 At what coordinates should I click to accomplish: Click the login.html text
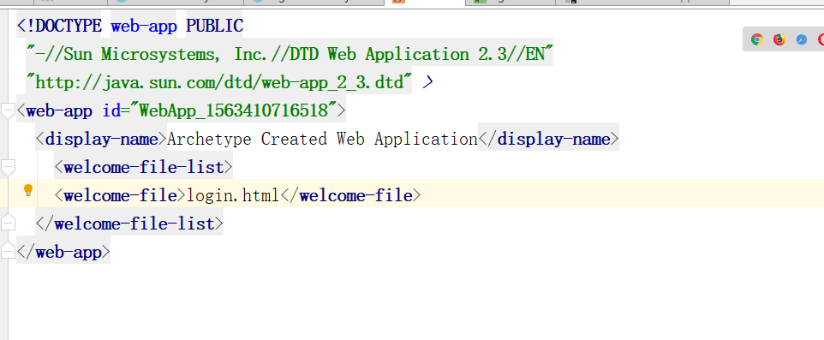233,196
